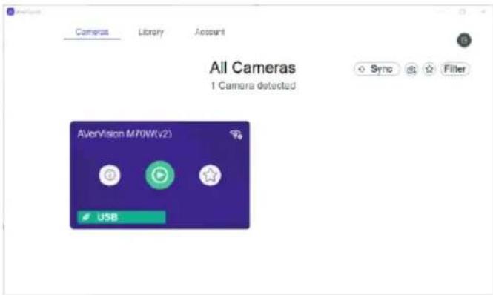Click the USB connection label on the camera card

[x=122, y=217]
